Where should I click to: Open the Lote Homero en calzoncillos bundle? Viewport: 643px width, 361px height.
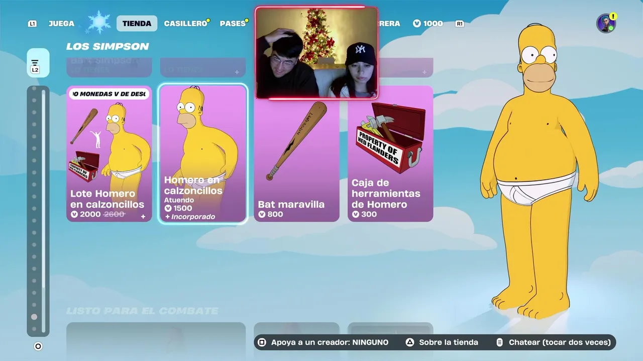[109, 153]
